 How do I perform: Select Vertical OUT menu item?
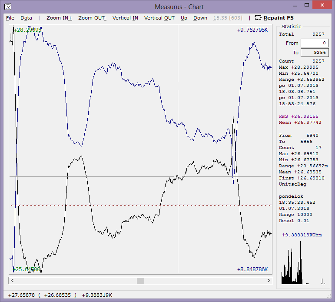pos(159,18)
